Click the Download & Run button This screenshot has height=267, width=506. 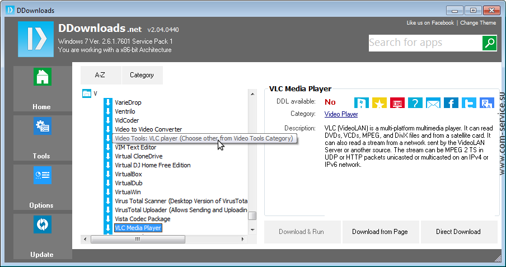click(x=302, y=232)
